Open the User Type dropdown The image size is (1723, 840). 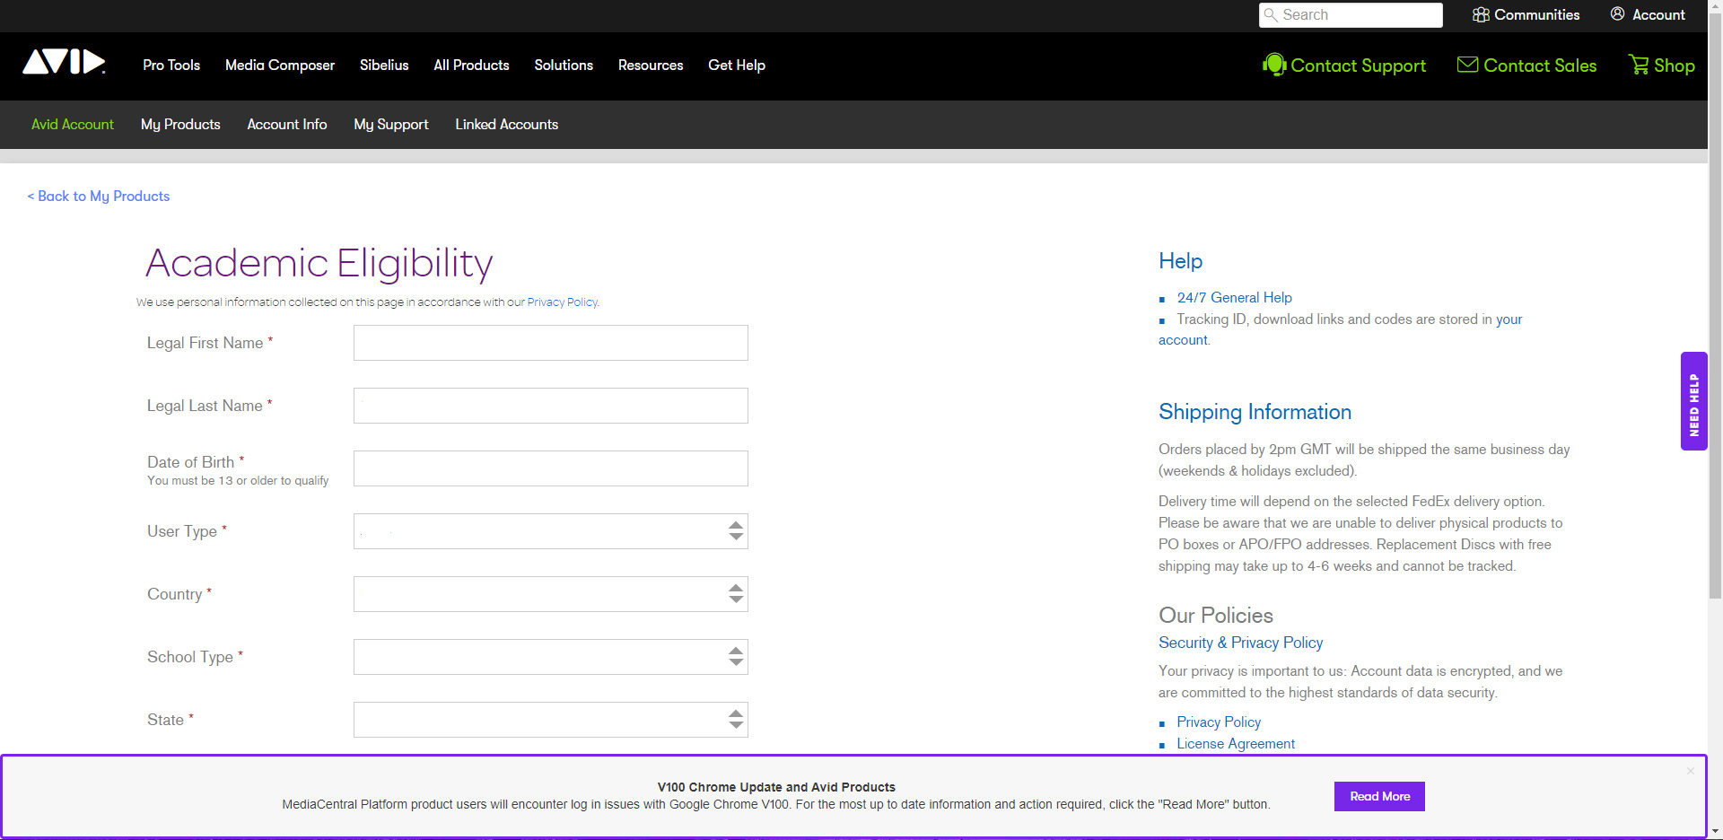click(551, 531)
